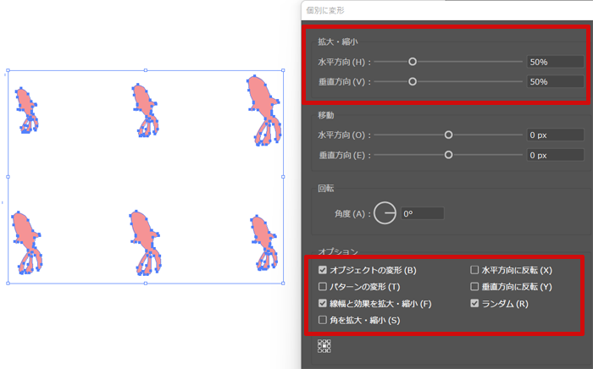The image size is (593, 369).
Task: Select the vertical scale 50% input field
Action: (554, 82)
